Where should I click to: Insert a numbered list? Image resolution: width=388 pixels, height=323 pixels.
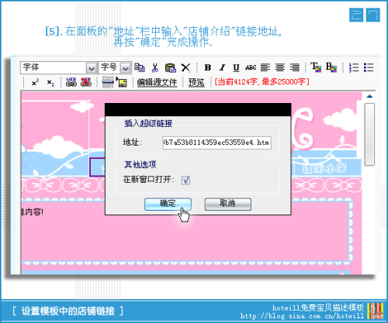[x=354, y=67]
